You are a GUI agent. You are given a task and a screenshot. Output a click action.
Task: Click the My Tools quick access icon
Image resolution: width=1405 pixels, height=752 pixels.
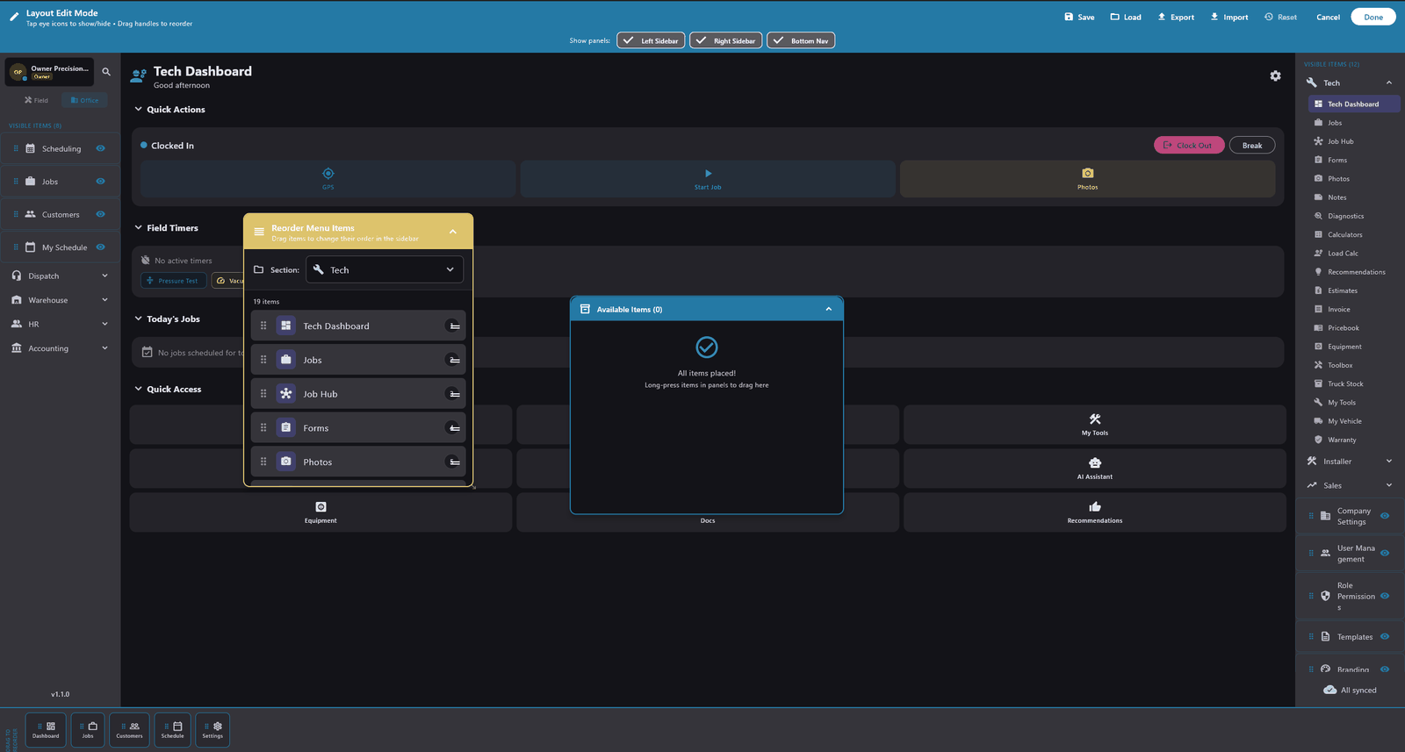[x=1094, y=419]
